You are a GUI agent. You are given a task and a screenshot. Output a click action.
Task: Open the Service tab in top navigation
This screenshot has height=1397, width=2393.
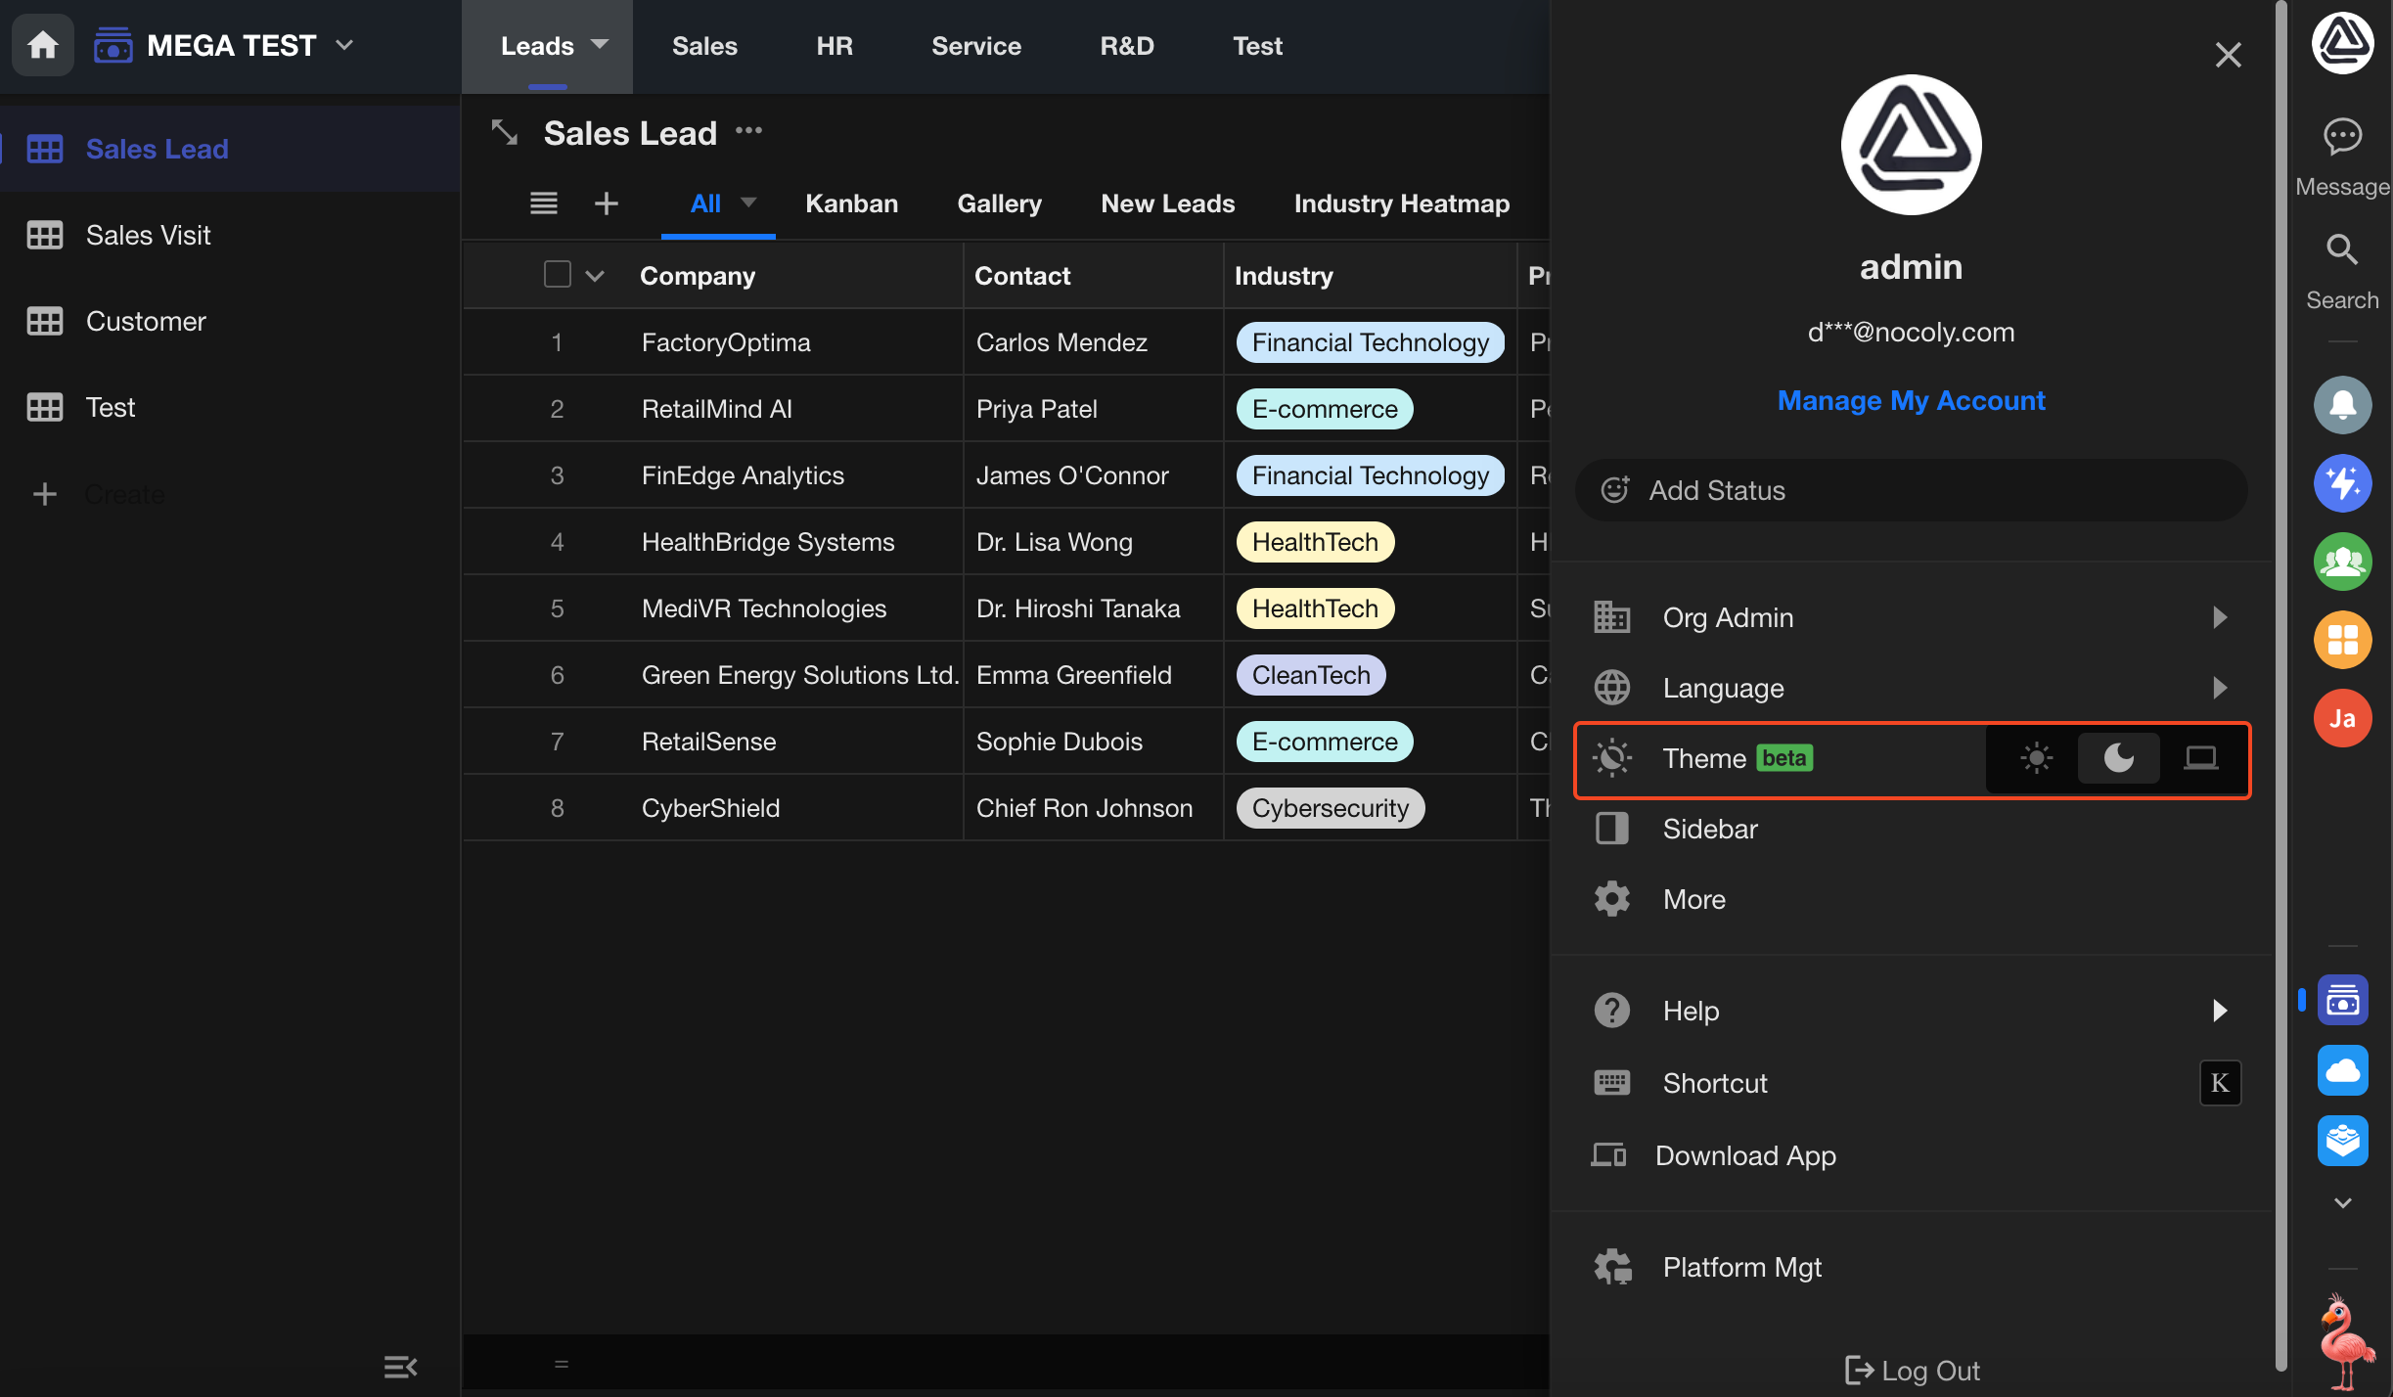click(x=975, y=46)
